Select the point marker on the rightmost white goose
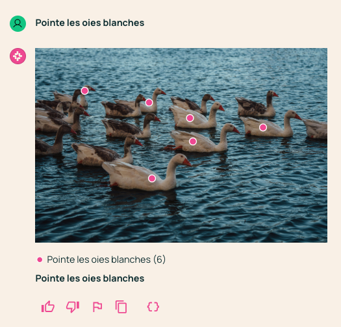 (263, 127)
